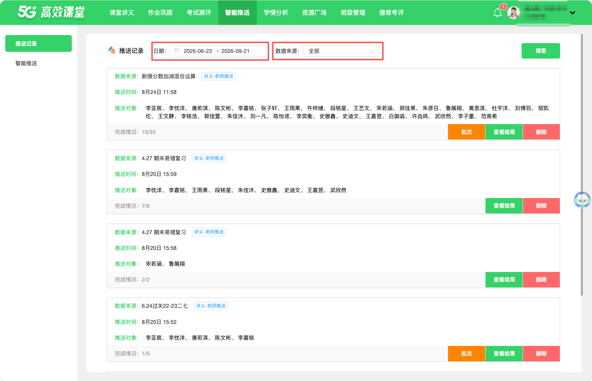View results for 6.24过关22-23二七 record
592x381 pixels.
504,353
